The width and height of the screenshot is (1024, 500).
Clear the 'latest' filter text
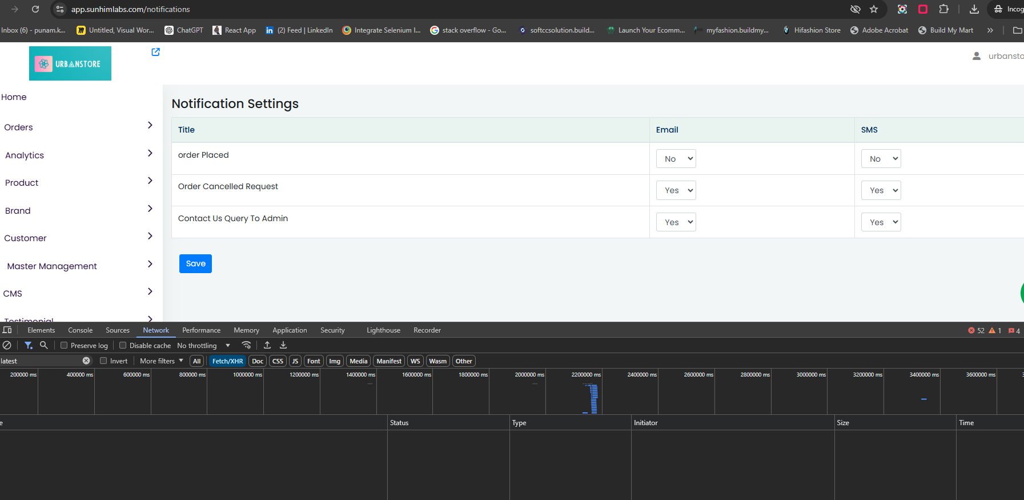(86, 361)
